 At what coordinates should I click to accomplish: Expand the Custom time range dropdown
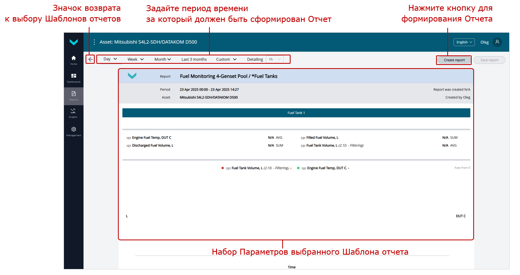pos(225,59)
